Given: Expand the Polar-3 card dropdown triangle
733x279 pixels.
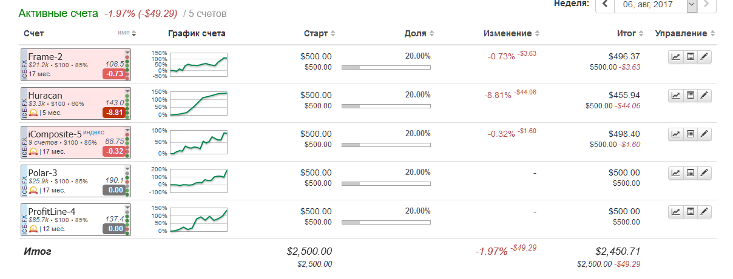Looking at the screenshot, I should tap(127, 169).
